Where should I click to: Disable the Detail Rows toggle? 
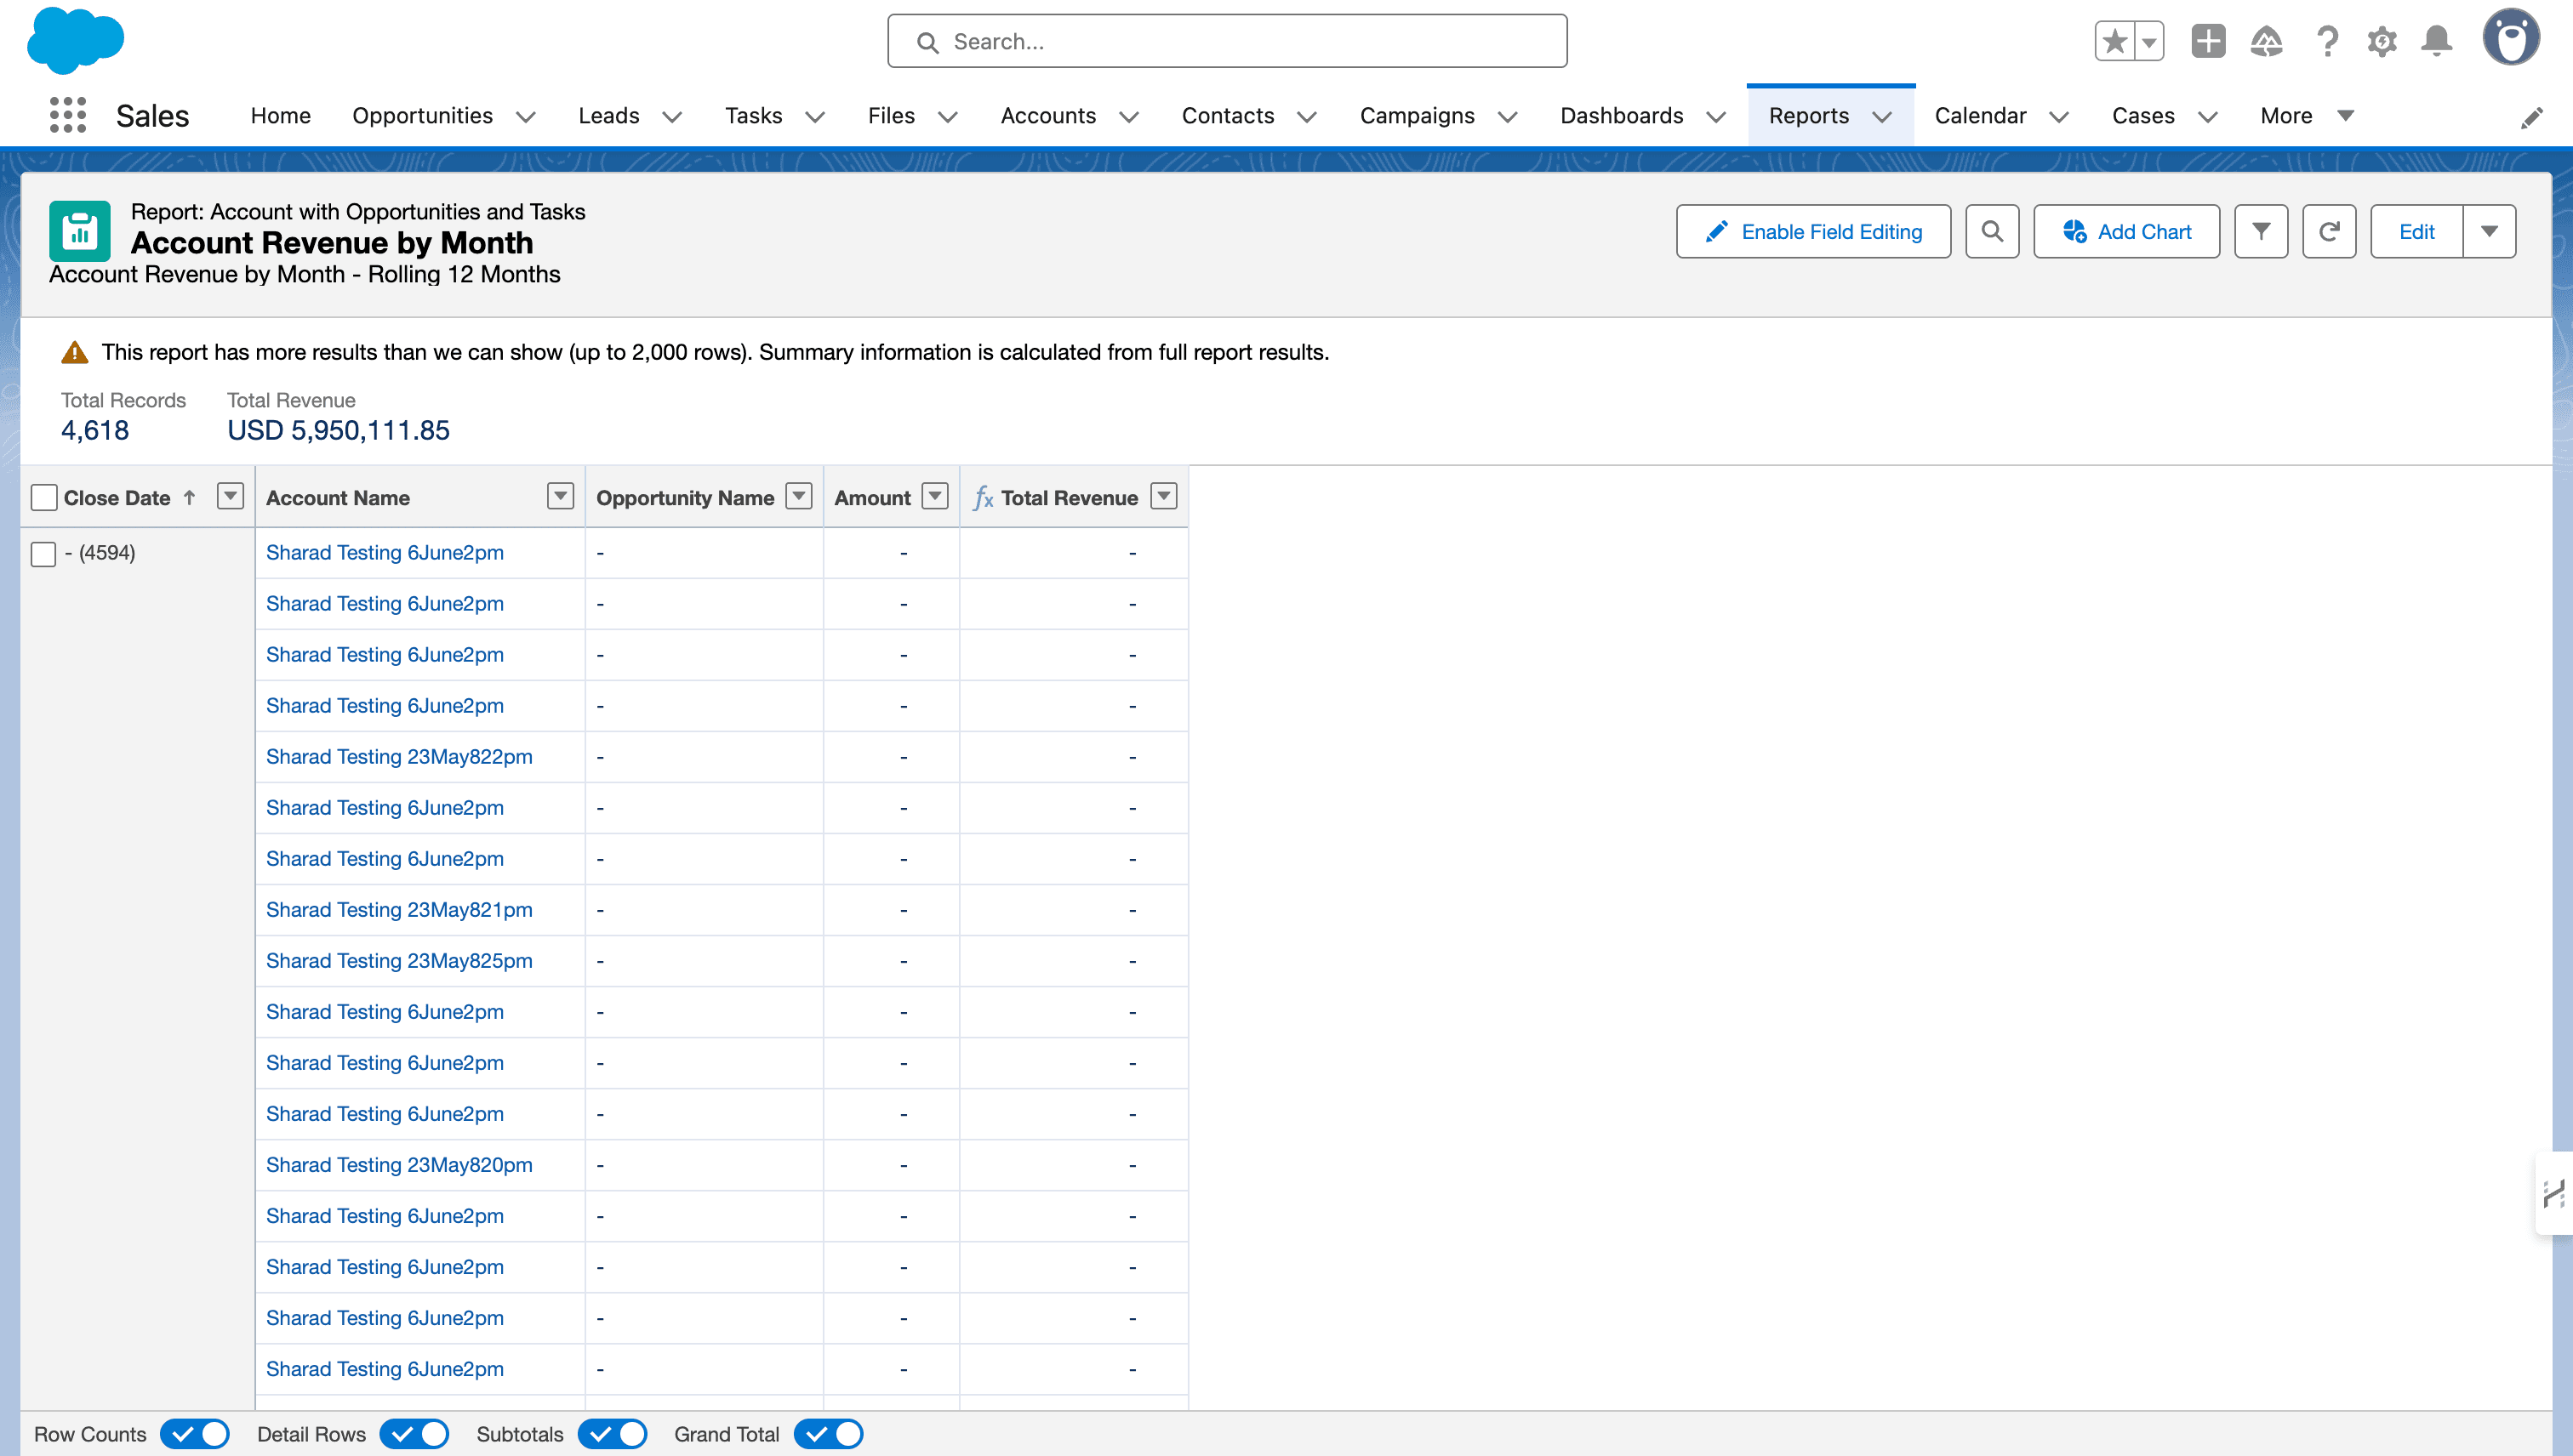coord(414,1434)
